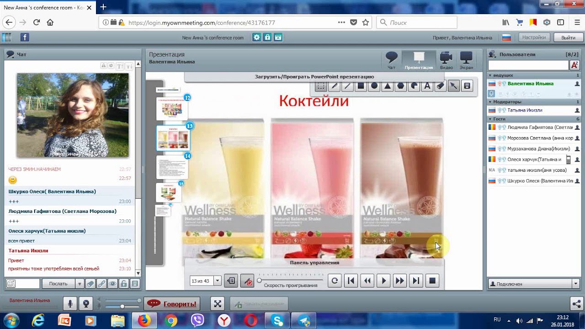Select the arrow pointer tool

(453, 86)
